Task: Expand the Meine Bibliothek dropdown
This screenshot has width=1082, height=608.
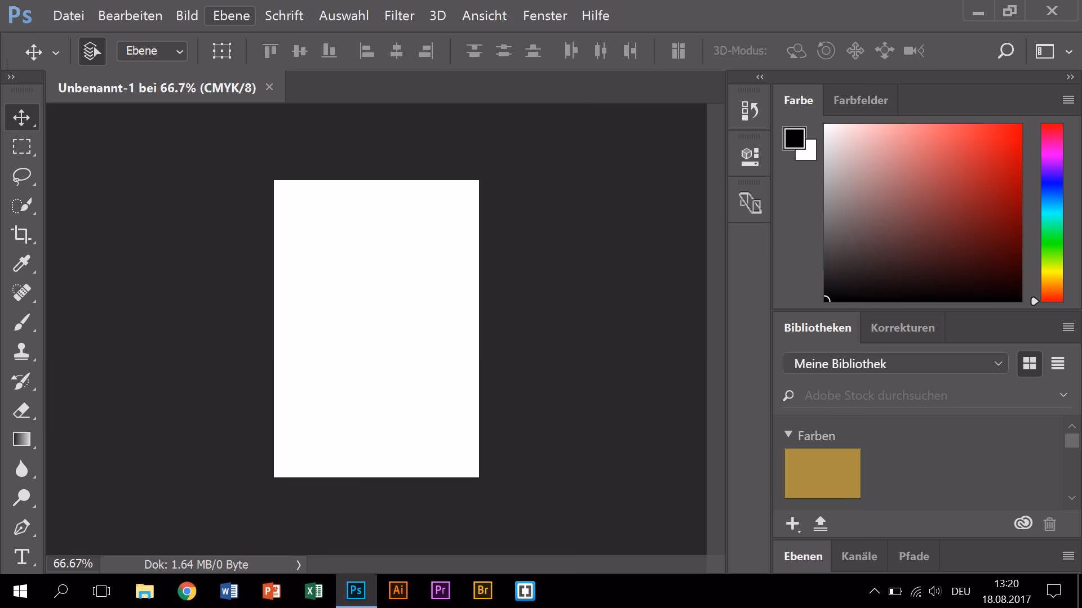Action: tap(895, 363)
